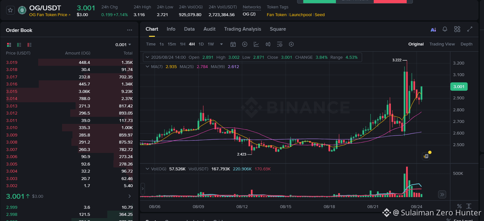Open the Trading Analysis tab

point(242,29)
